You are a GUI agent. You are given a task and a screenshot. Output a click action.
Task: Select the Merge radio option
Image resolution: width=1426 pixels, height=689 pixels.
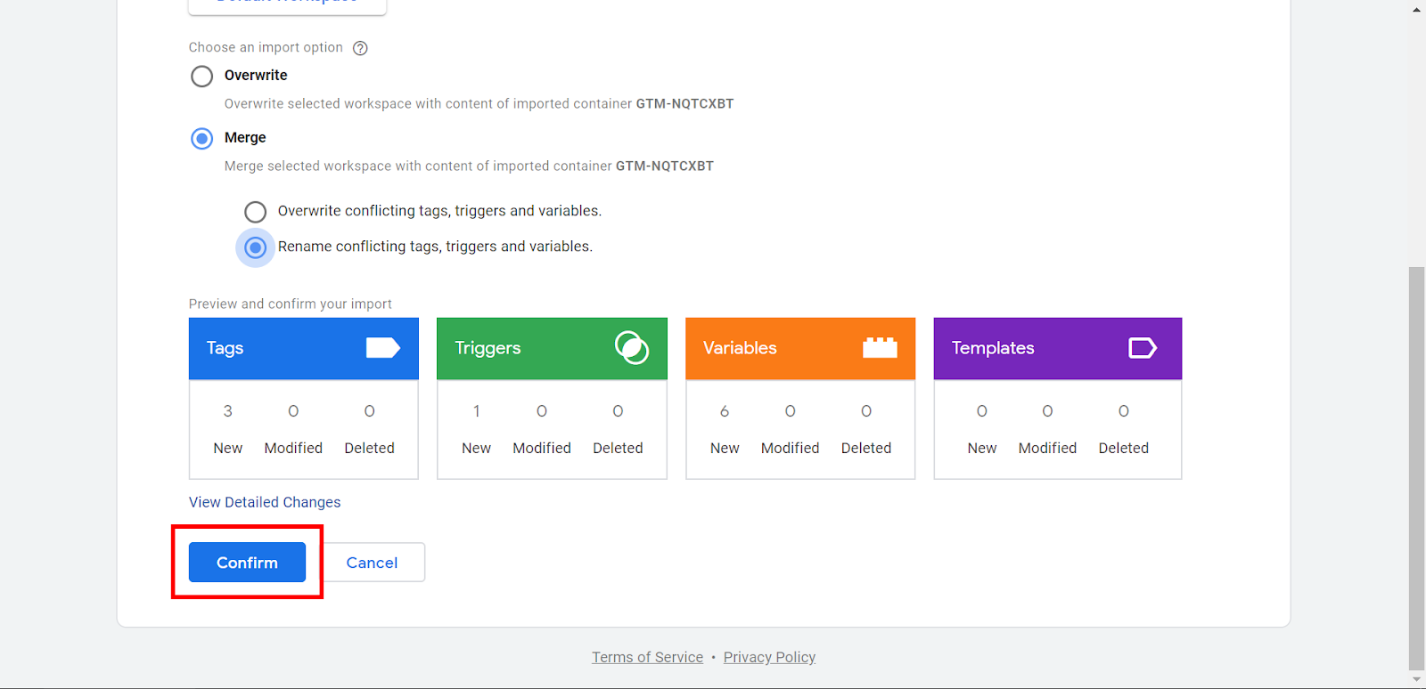click(x=202, y=139)
